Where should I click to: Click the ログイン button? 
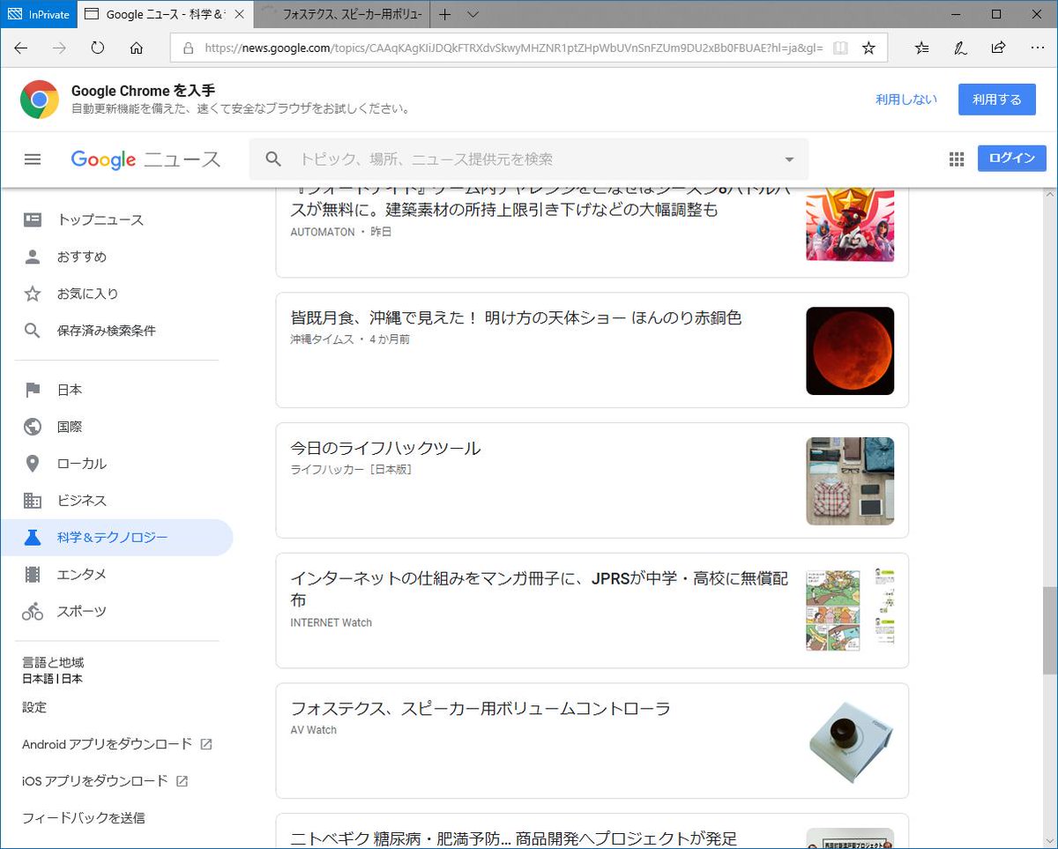click(1011, 159)
